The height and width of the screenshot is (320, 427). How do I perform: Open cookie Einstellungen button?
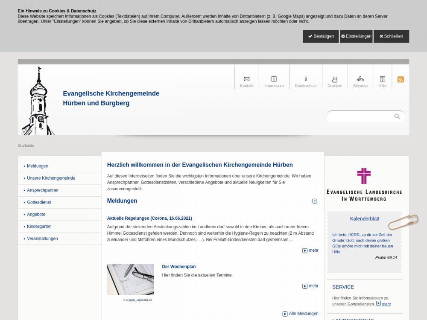(x=356, y=36)
